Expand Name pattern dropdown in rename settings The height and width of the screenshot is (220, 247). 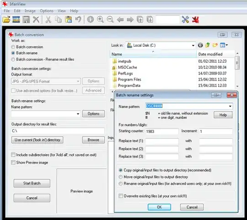pyautogui.click(x=230, y=106)
